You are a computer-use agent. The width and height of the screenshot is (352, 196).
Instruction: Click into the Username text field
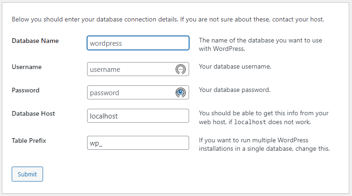[x=138, y=69]
